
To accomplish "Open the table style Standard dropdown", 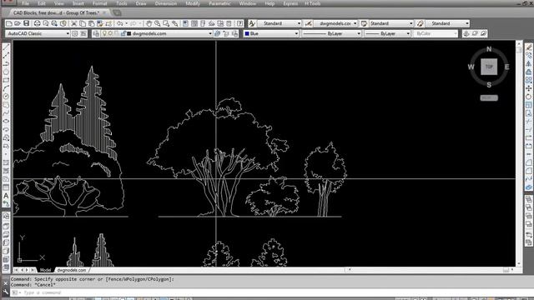I will (391, 23).
